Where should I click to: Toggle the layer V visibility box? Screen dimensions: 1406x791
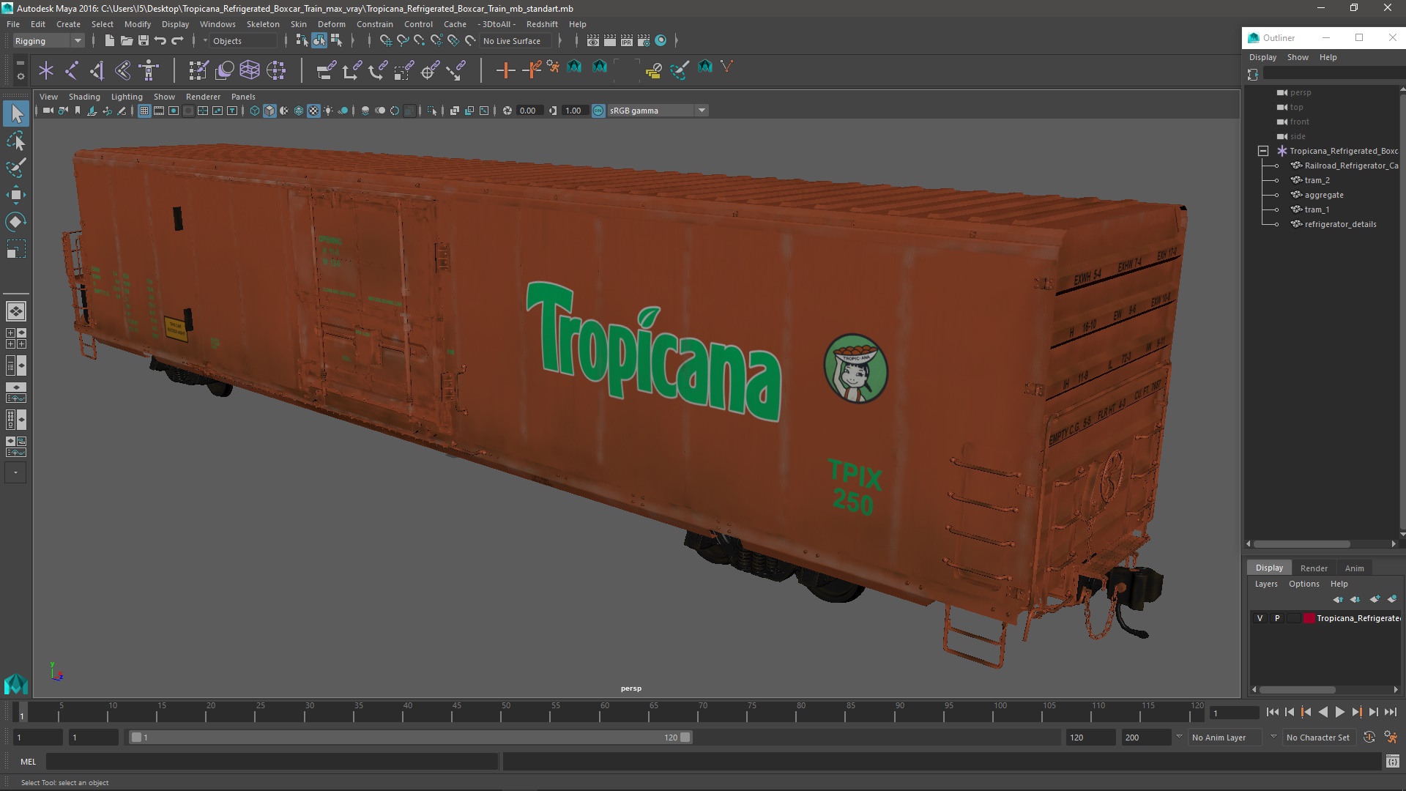[1260, 618]
